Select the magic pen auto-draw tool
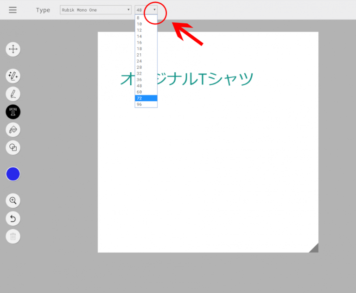This screenshot has height=293, width=356. click(x=13, y=76)
